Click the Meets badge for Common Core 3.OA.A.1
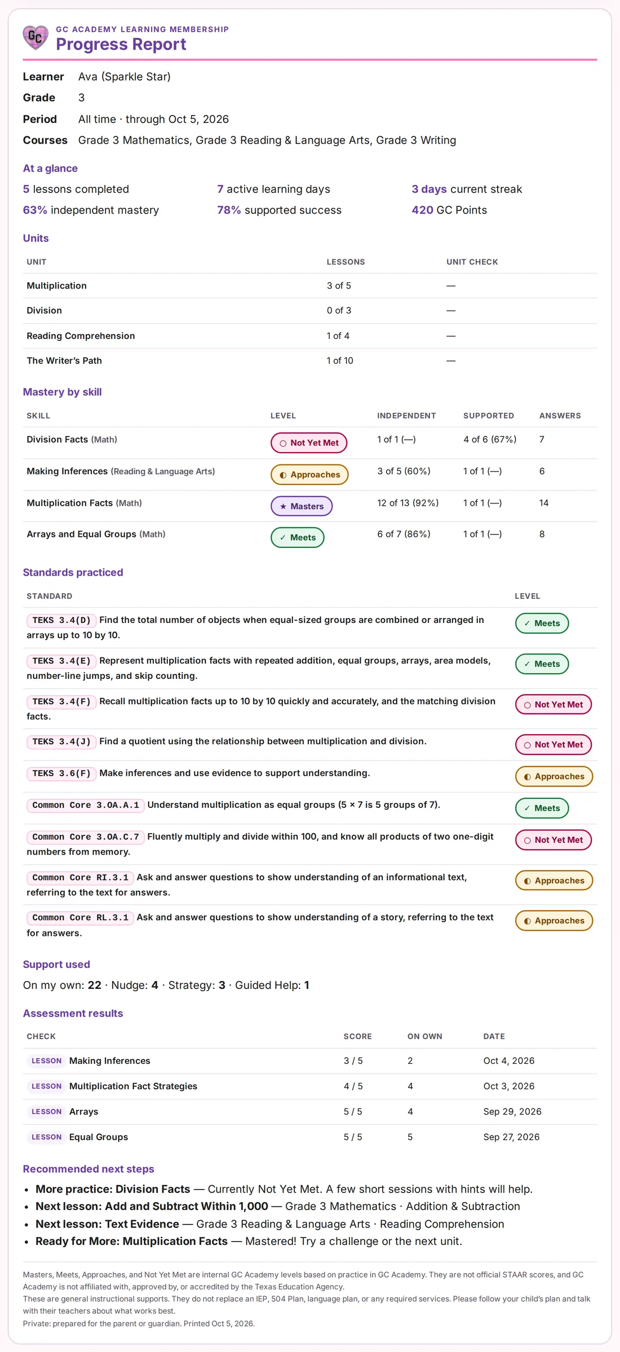 tap(542, 808)
